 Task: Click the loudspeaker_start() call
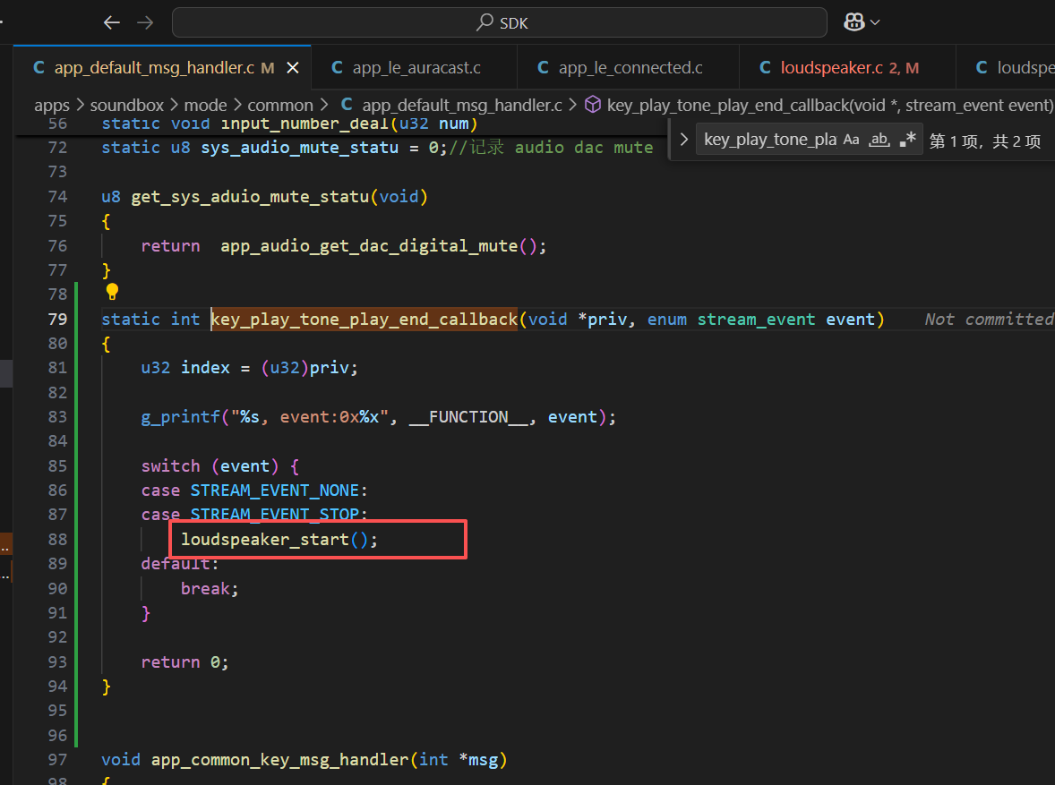279,540
